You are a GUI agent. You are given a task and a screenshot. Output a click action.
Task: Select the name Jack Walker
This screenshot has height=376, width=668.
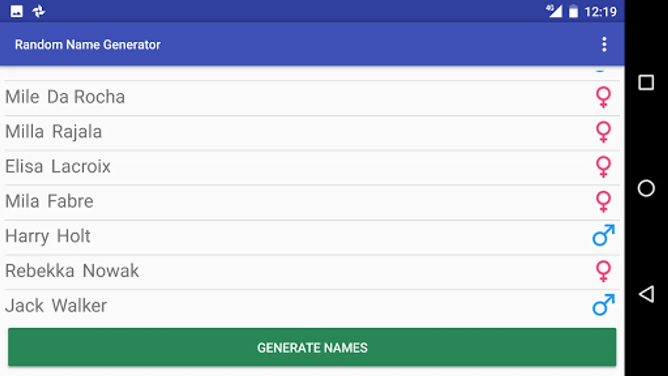point(56,305)
